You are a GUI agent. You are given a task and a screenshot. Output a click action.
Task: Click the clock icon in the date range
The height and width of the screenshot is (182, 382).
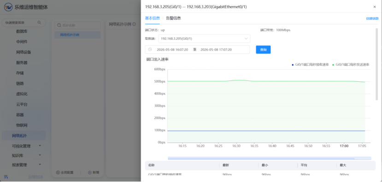(150, 50)
